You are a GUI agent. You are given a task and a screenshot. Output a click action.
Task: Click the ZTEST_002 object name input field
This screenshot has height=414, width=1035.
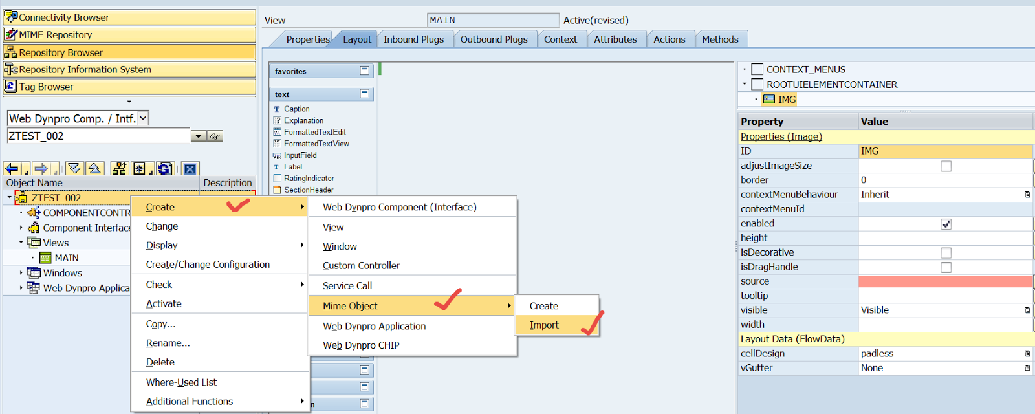[x=98, y=136]
